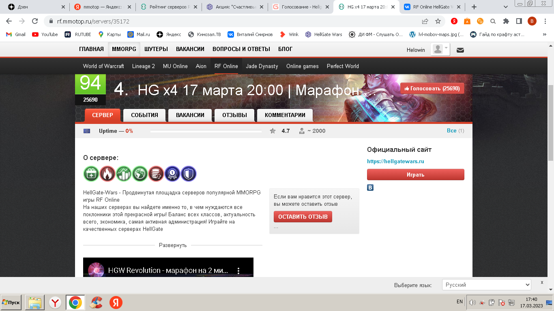Open the Jade Dynasty category link

(x=262, y=66)
